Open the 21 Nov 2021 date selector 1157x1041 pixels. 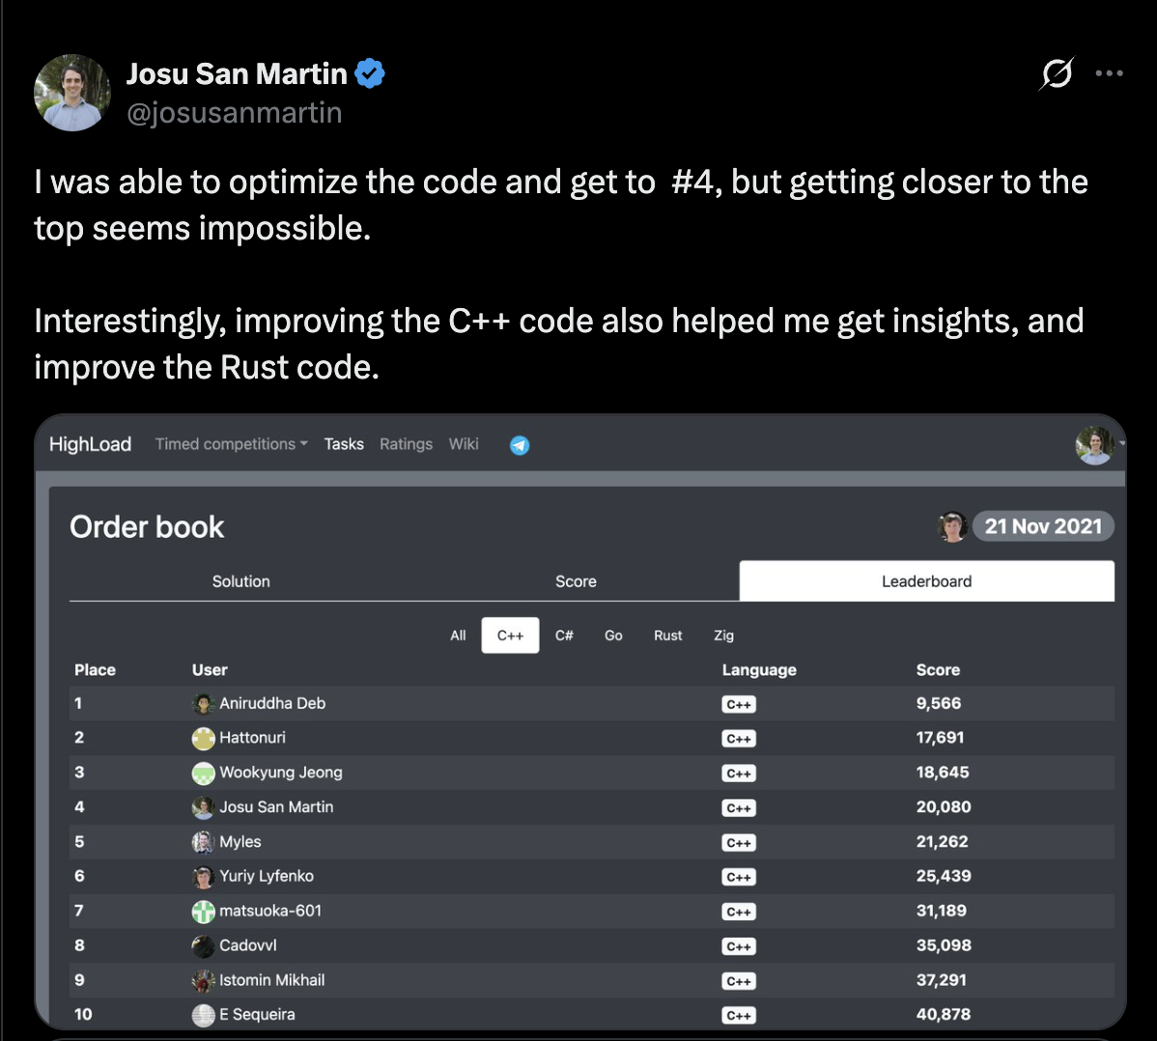click(x=1043, y=526)
